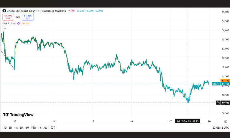Collapse the indicator legend with the chevron
Viewport: 230px width, 138px height.
[x=4, y=29]
